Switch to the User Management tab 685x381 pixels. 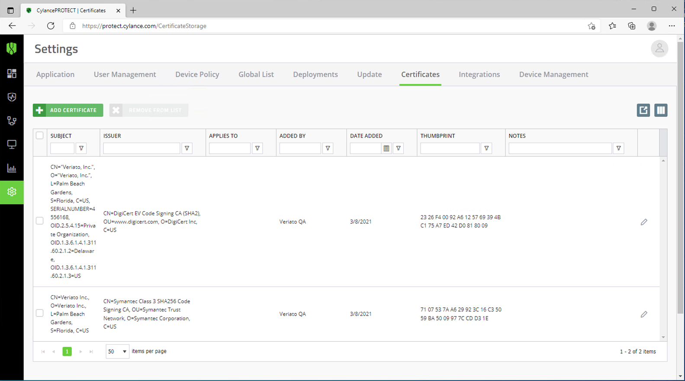125,74
